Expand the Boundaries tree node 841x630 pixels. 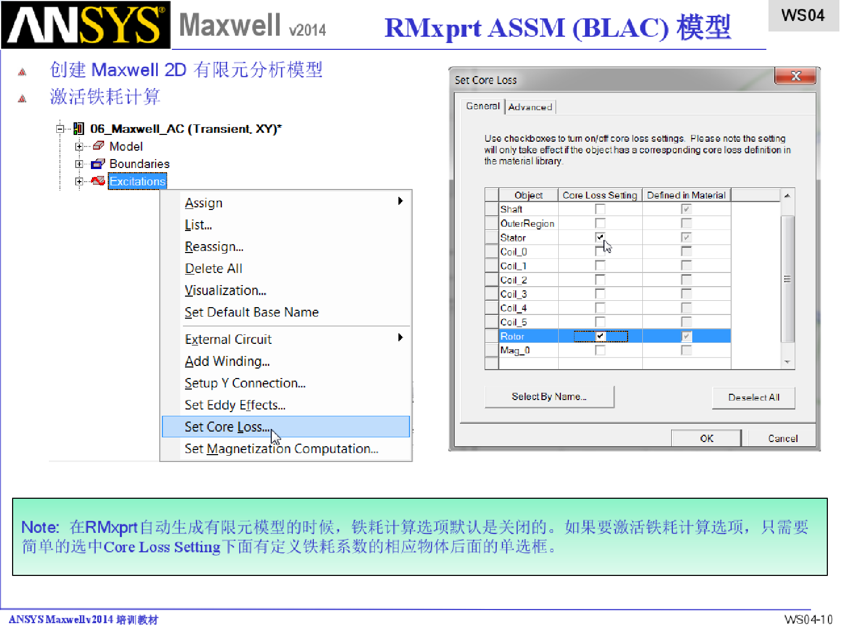[x=79, y=164]
